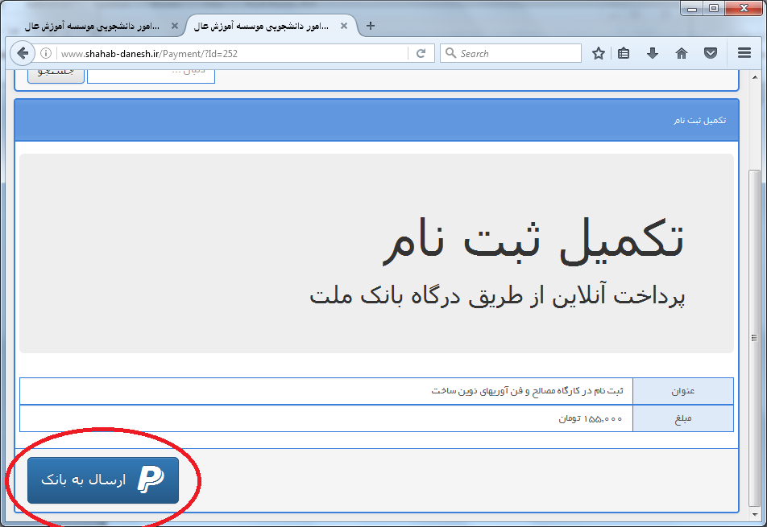
Task: Focus the browser Search box
Action: (x=511, y=53)
